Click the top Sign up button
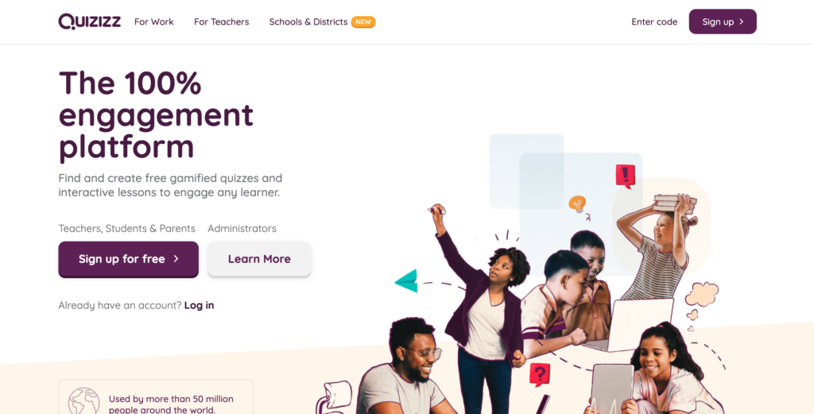The width and height of the screenshot is (814, 414). [x=723, y=21]
